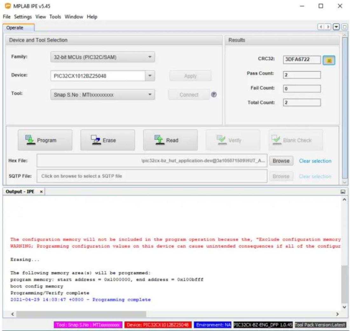The width and height of the screenshot is (350, 331).
Task: Click the output scroll left arrow
Action: pyautogui.click(x=12, y=314)
